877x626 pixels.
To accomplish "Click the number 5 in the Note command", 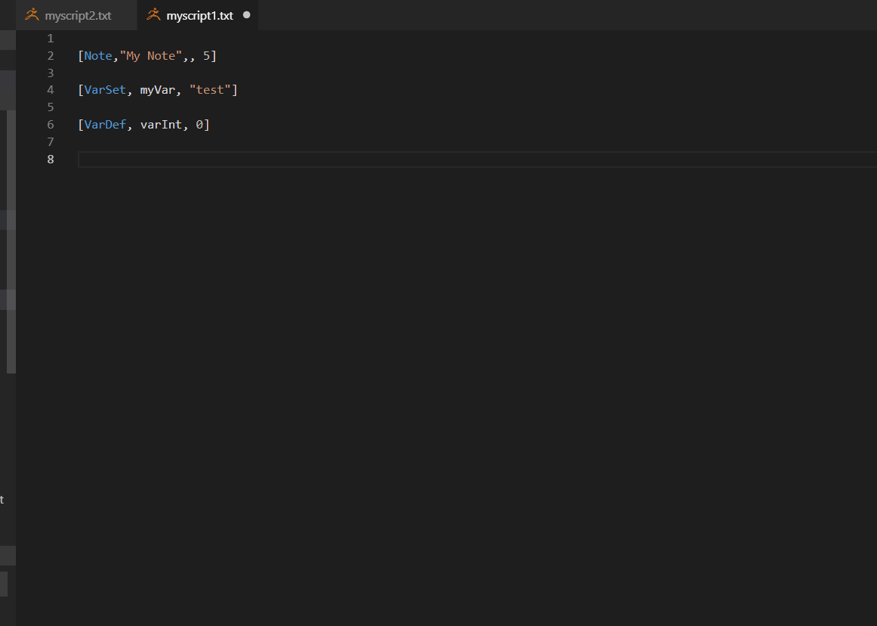I will point(205,55).
